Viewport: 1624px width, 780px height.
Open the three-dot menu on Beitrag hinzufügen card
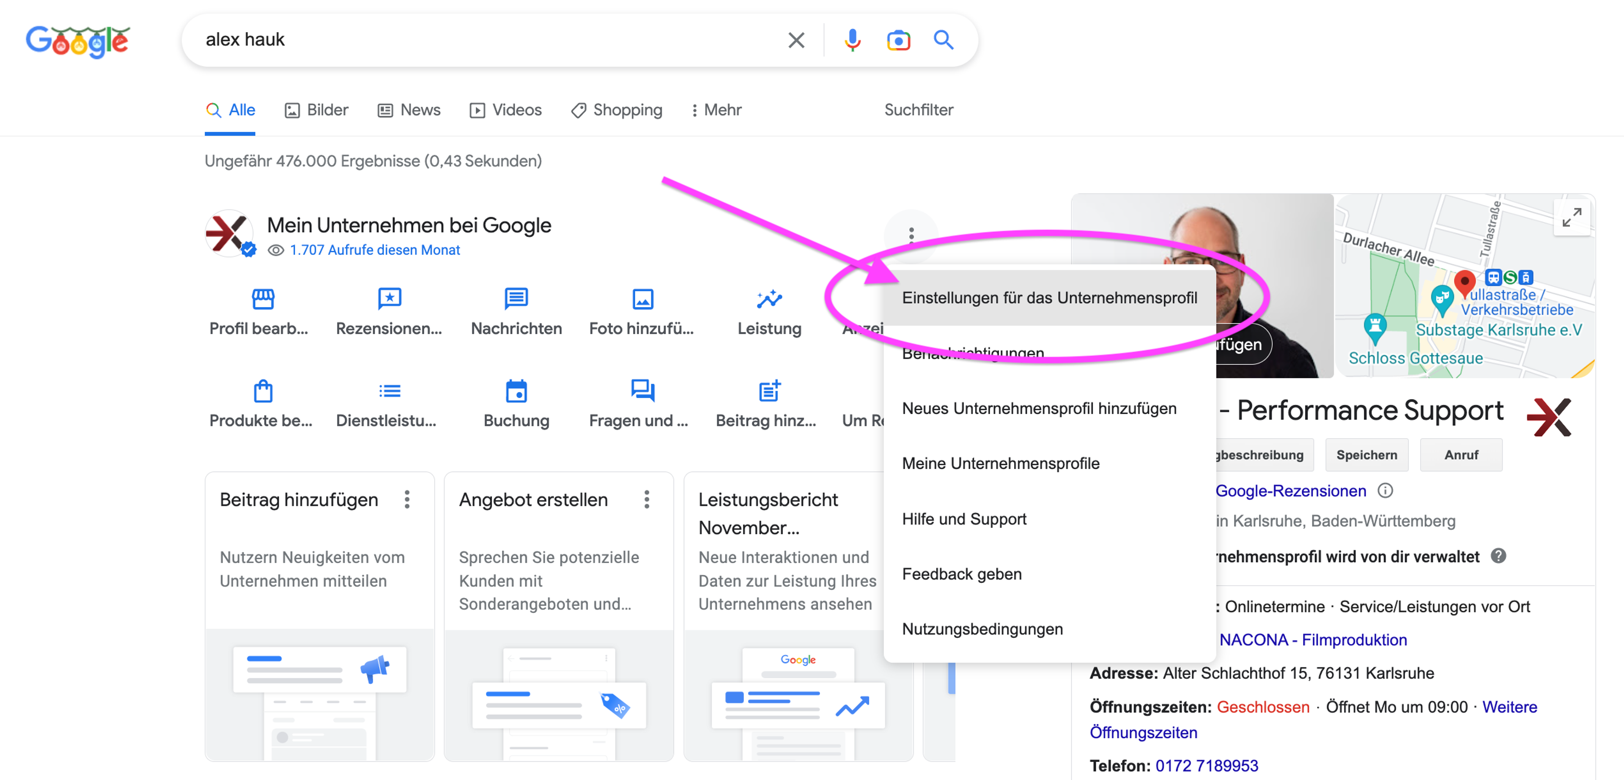tap(407, 500)
